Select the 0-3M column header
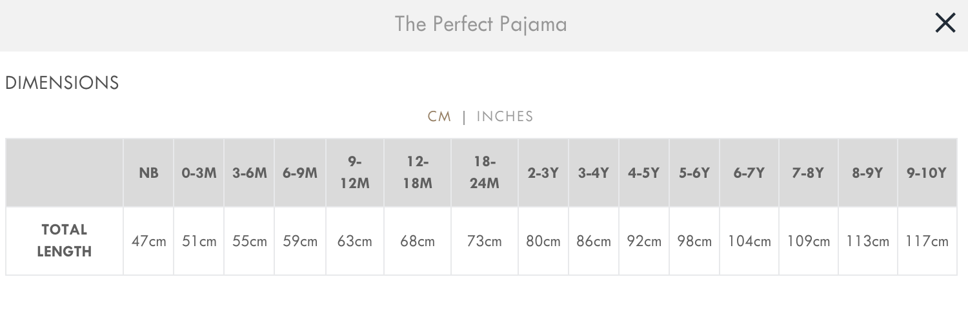This screenshot has width=968, height=317. click(199, 173)
